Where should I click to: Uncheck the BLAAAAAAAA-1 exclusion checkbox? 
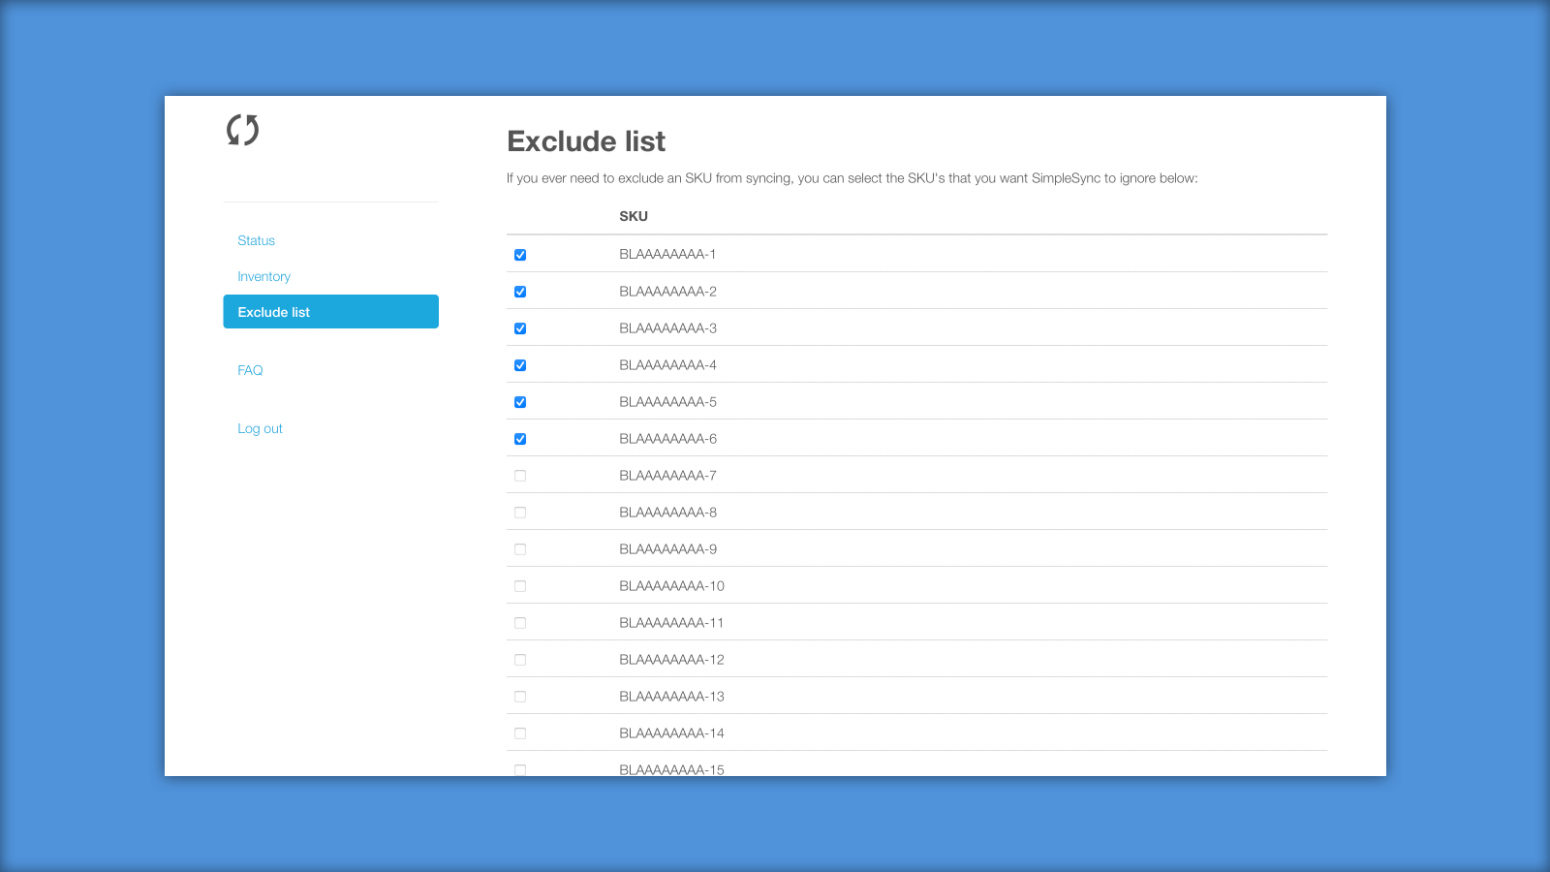(520, 254)
